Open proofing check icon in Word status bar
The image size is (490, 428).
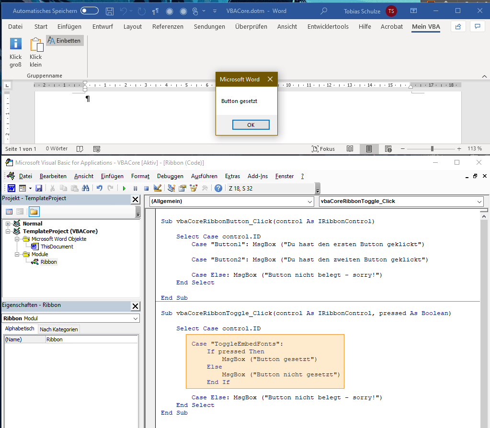80,149
